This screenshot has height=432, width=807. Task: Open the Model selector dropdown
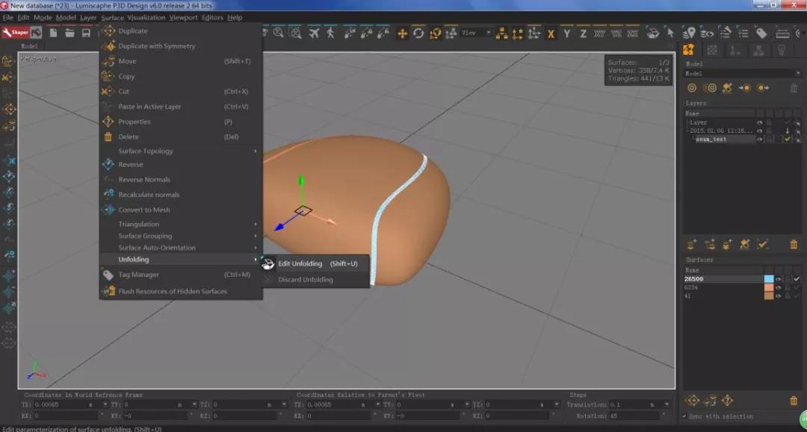click(x=744, y=74)
